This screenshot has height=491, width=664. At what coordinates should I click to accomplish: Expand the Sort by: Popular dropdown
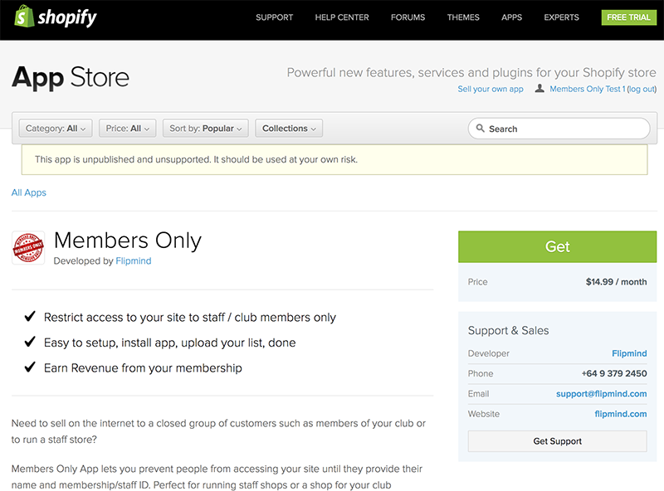205,129
